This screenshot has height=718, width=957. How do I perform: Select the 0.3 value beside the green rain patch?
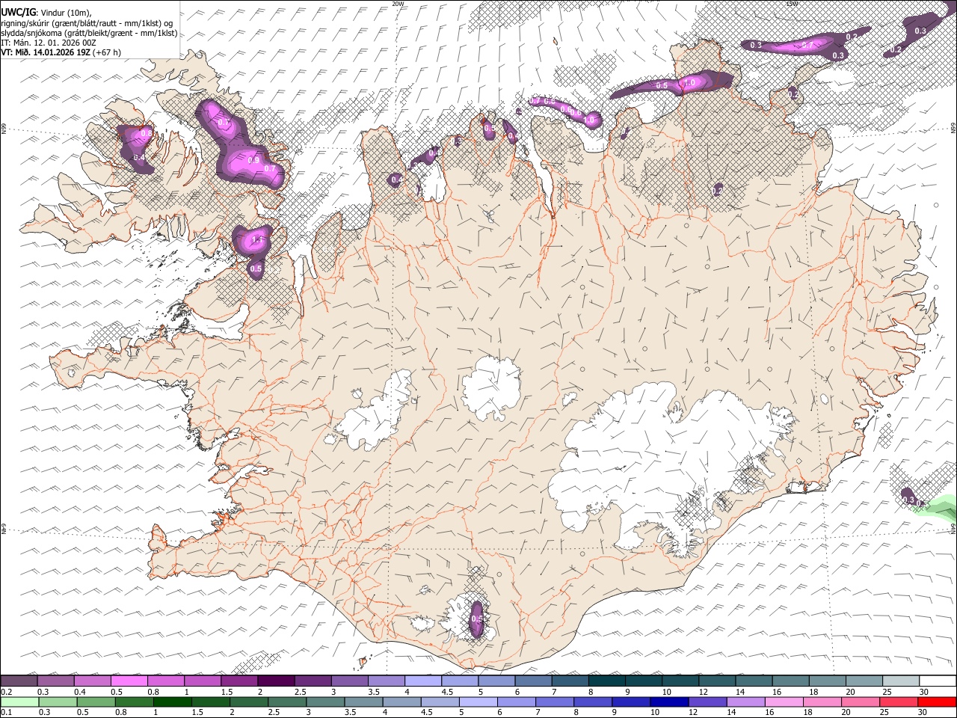pyautogui.click(x=908, y=500)
